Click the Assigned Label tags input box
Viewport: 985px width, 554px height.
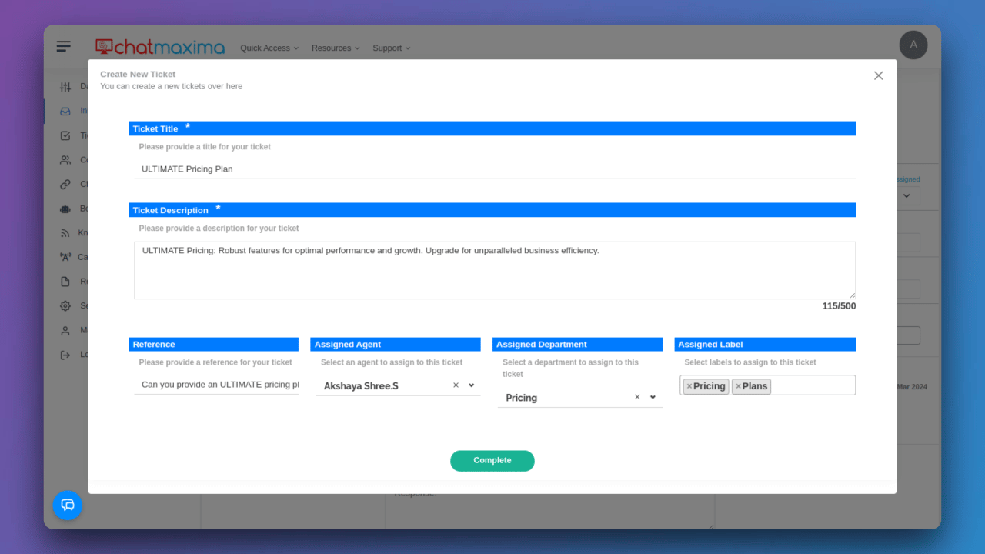coord(767,385)
